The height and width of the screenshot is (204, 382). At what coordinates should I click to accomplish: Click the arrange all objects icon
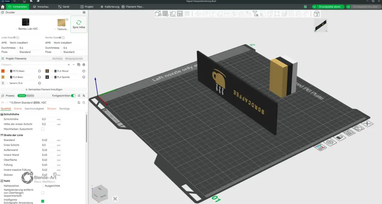point(180,14)
